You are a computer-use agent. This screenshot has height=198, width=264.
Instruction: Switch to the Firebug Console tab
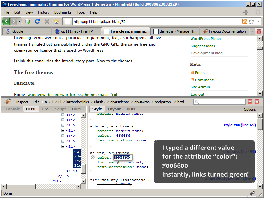pos(13,109)
